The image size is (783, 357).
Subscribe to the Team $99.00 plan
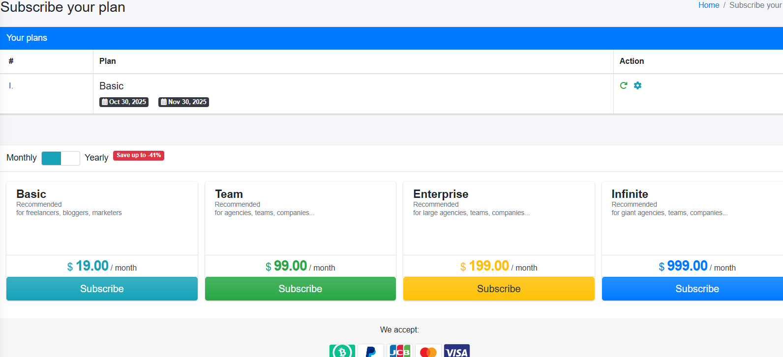300,289
